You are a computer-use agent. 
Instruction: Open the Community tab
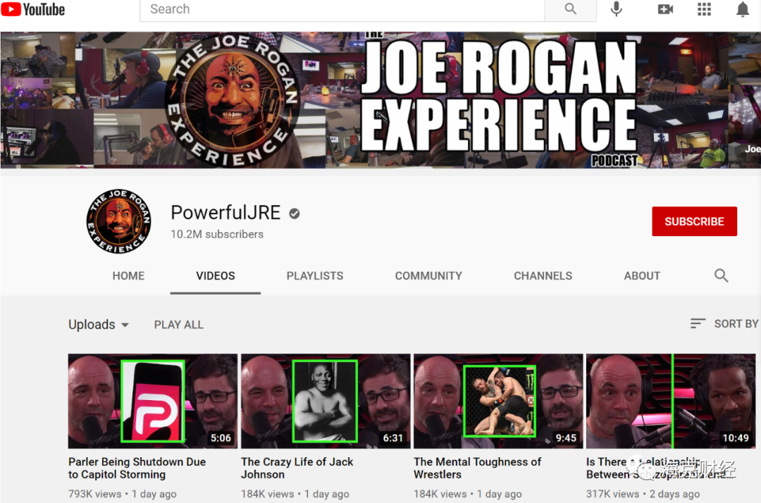428,275
